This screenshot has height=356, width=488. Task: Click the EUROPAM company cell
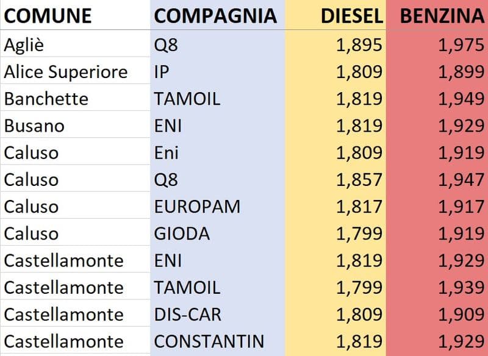click(197, 206)
